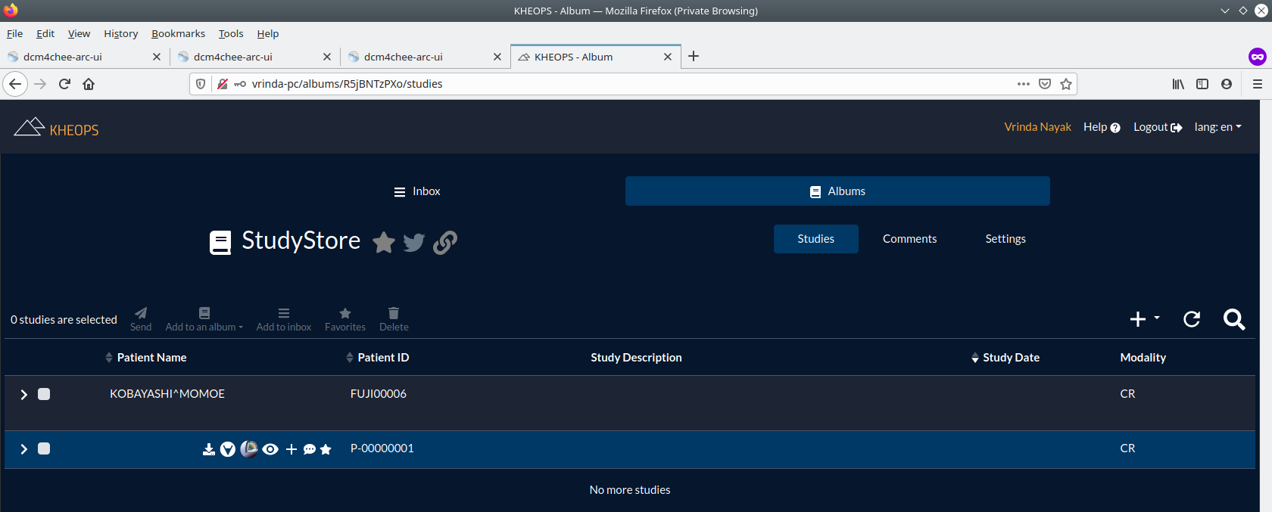This screenshot has width=1272, height=512.
Task: Copy StudyStore album link icon
Action: [x=445, y=243]
